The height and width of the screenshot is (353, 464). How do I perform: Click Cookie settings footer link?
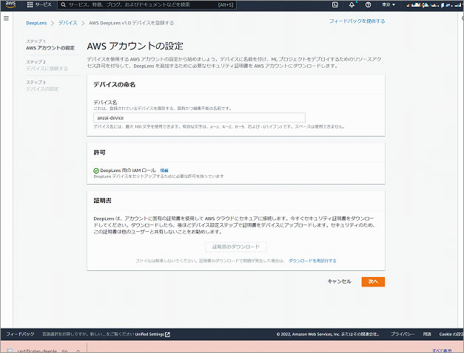click(451, 334)
